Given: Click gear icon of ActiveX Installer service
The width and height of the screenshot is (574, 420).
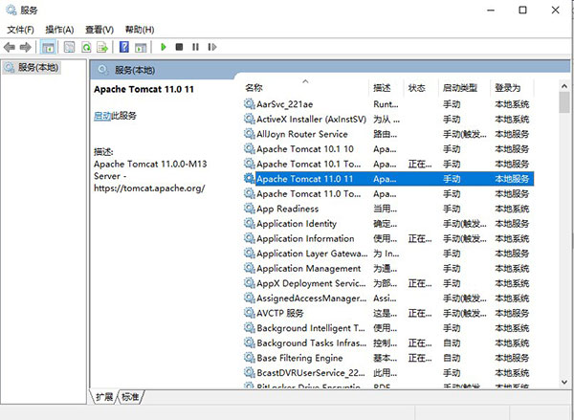Looking at the screenshot, I should [x=250, y=119].
